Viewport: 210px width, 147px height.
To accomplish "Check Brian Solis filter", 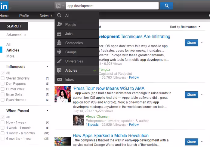I will pos(2,94).
